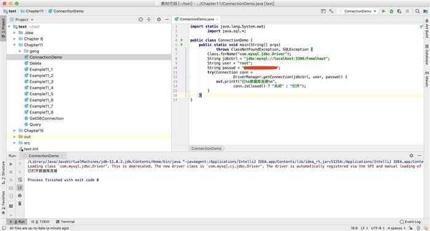Open Search Everywhere magnifier icon
The width and height of the screenshot is (430, 231).
coord(417,11)
